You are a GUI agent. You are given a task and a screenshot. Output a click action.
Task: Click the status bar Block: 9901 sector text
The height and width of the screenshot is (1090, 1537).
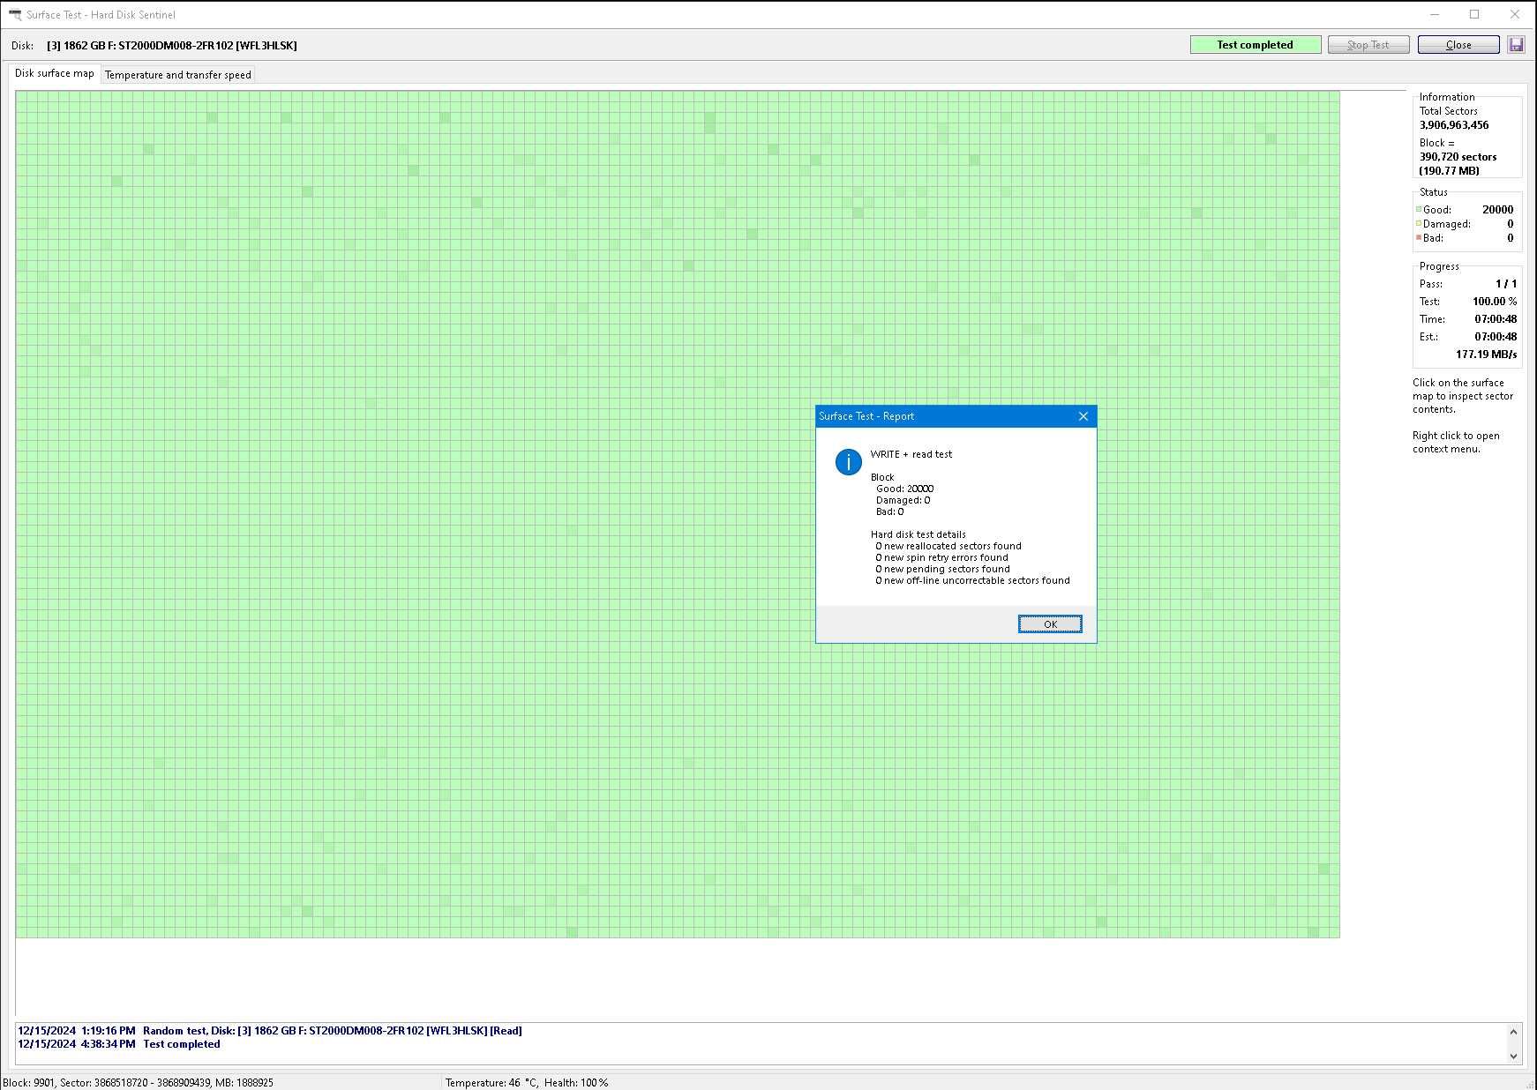[138, 1083]
